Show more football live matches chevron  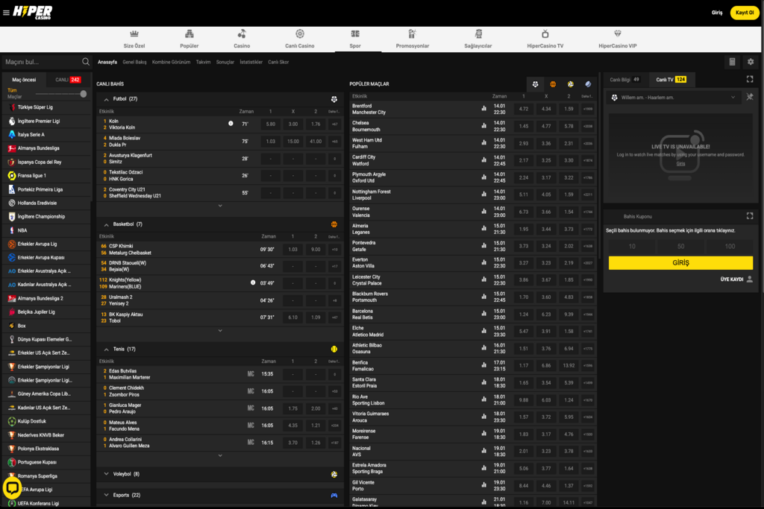pos(220,206)
